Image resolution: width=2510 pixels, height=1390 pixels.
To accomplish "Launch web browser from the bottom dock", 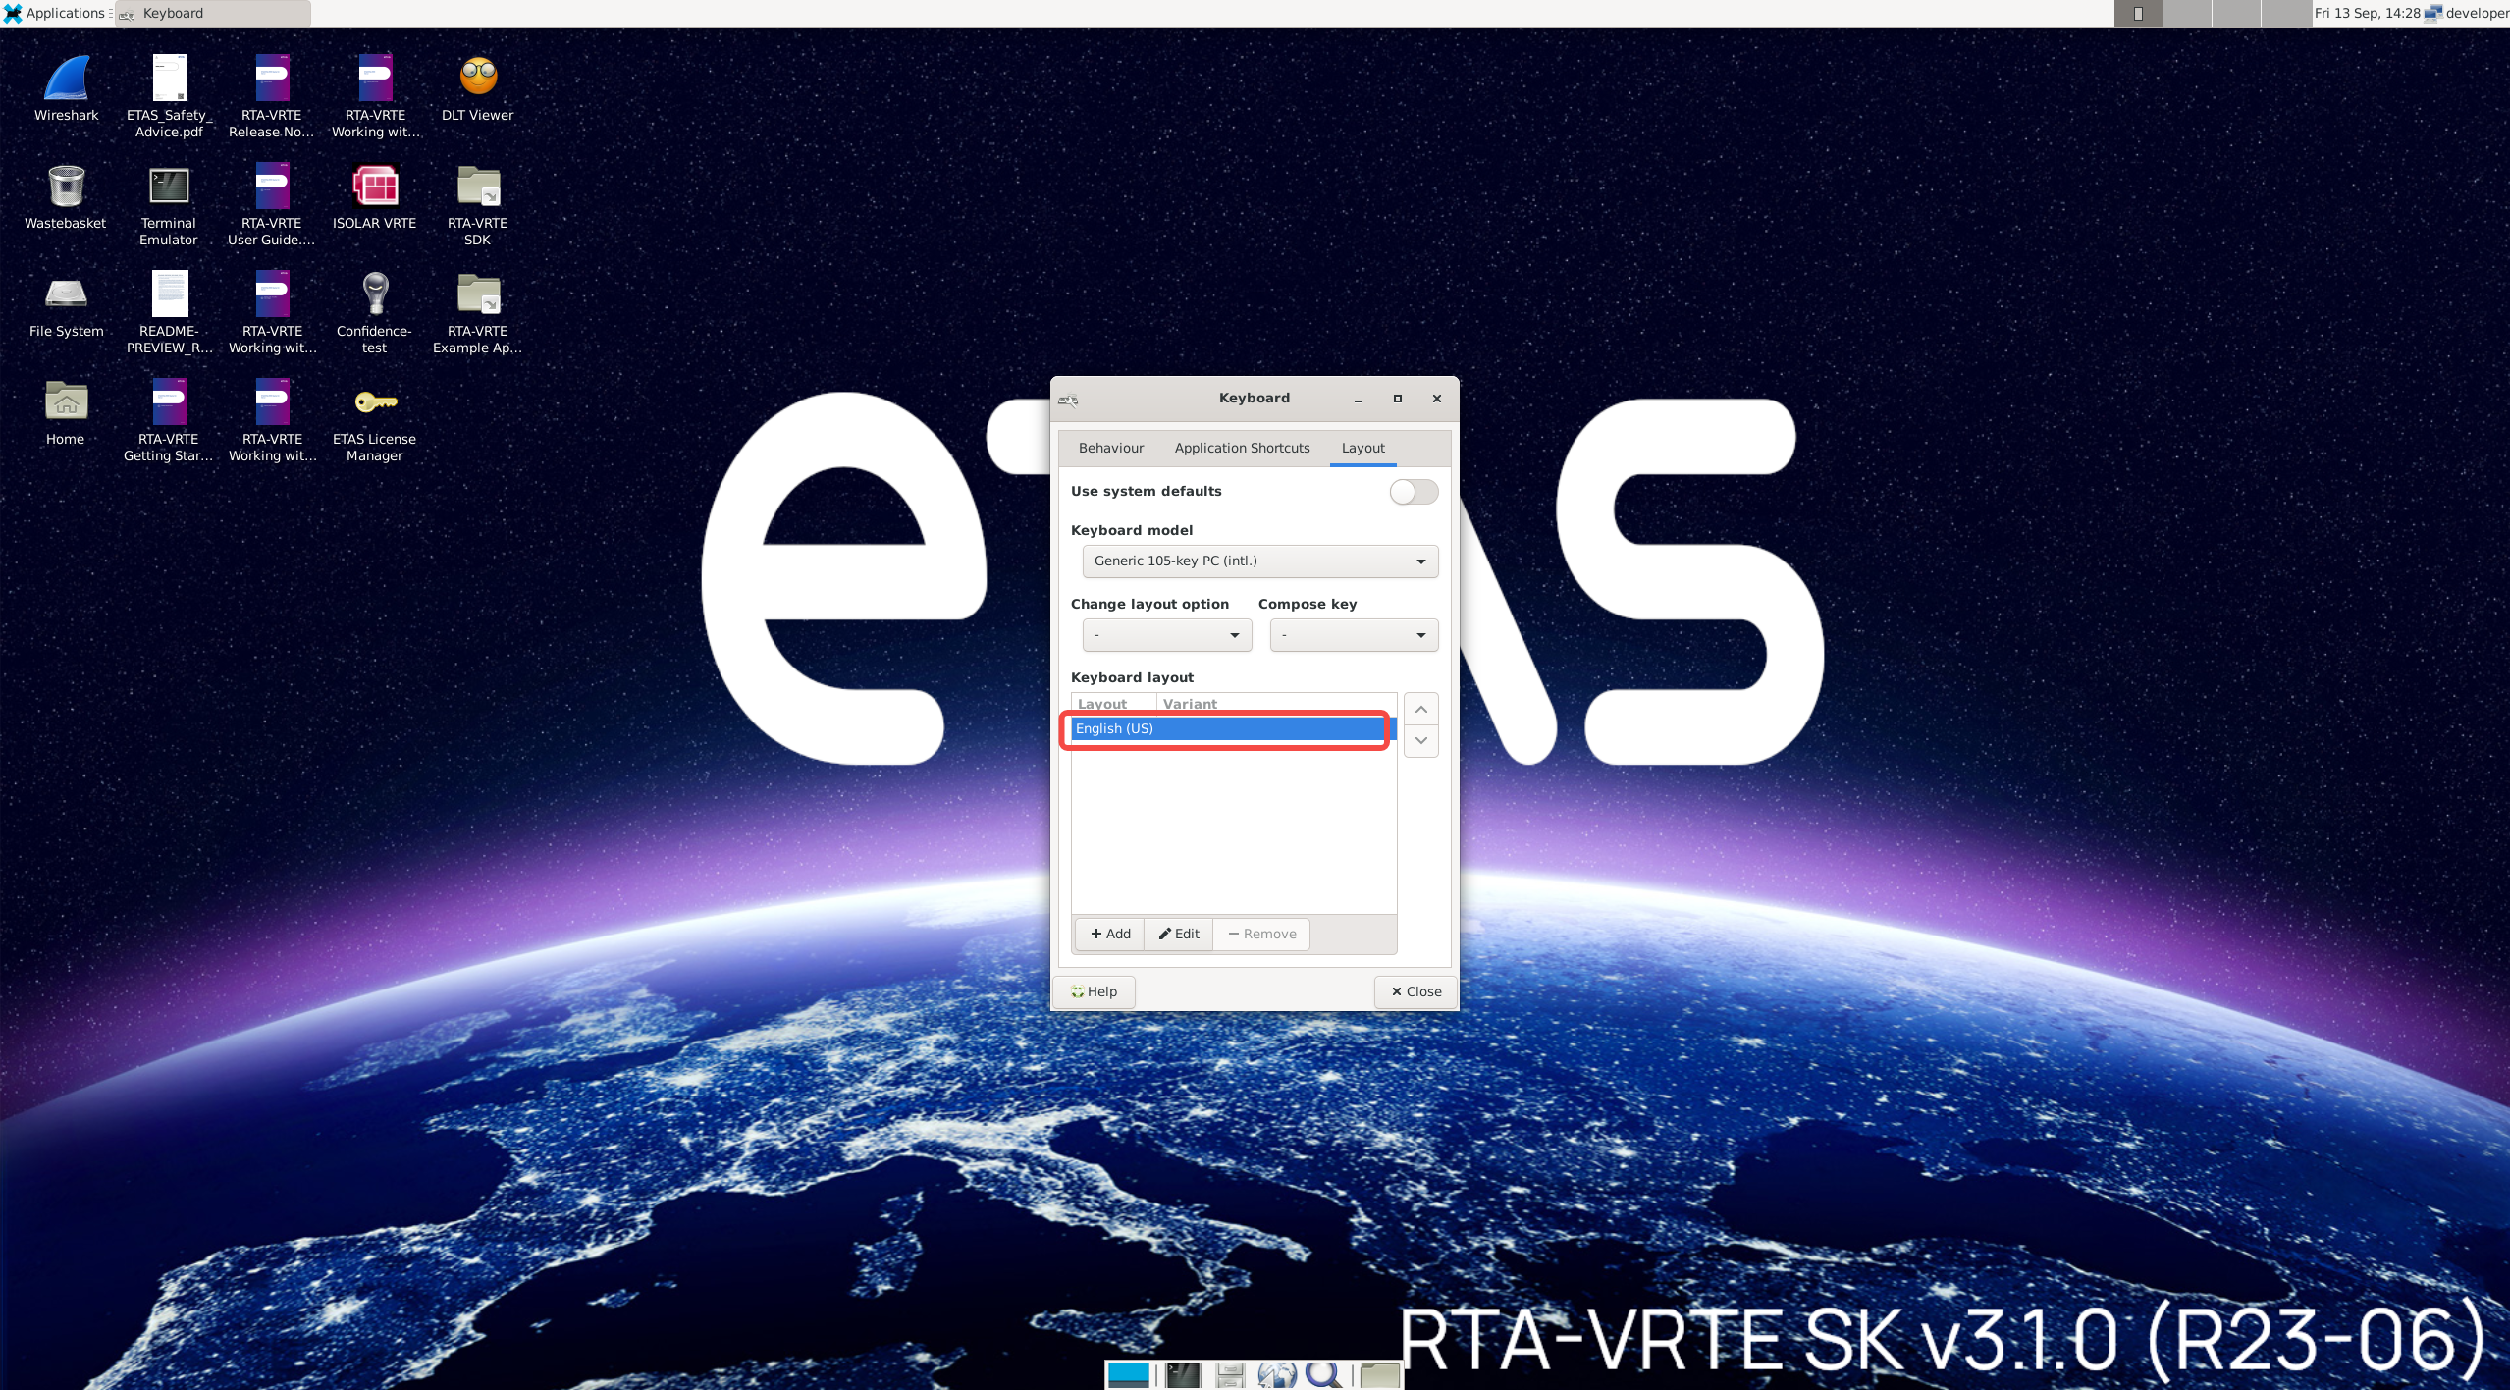I will [1277, 1374].
